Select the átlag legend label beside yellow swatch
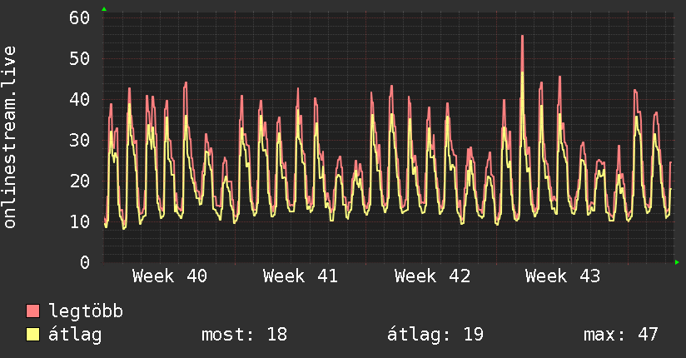The width and height of the screenshot is (686, 358). click(75, 335)
